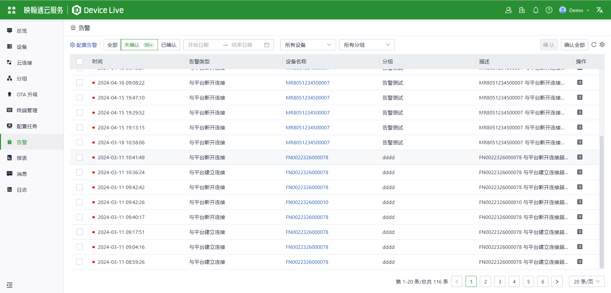Go to page 3
The height and width of the screenshot is (293, 611).
pos(500,282)
